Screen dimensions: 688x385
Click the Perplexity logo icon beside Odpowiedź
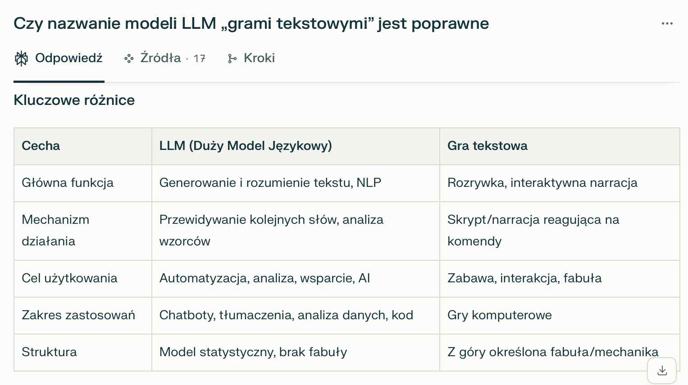(21, 59)
